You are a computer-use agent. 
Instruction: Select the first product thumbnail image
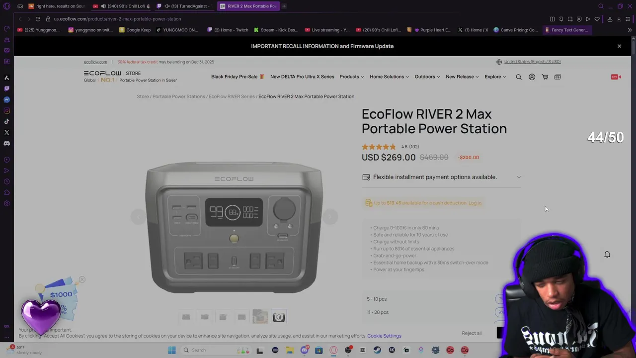[x=186, y=317]
